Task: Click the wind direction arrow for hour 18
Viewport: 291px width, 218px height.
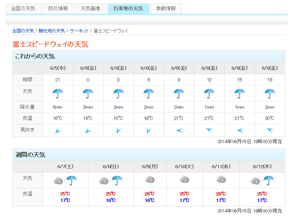Action: pyautogui.click(x=270, y=130)
